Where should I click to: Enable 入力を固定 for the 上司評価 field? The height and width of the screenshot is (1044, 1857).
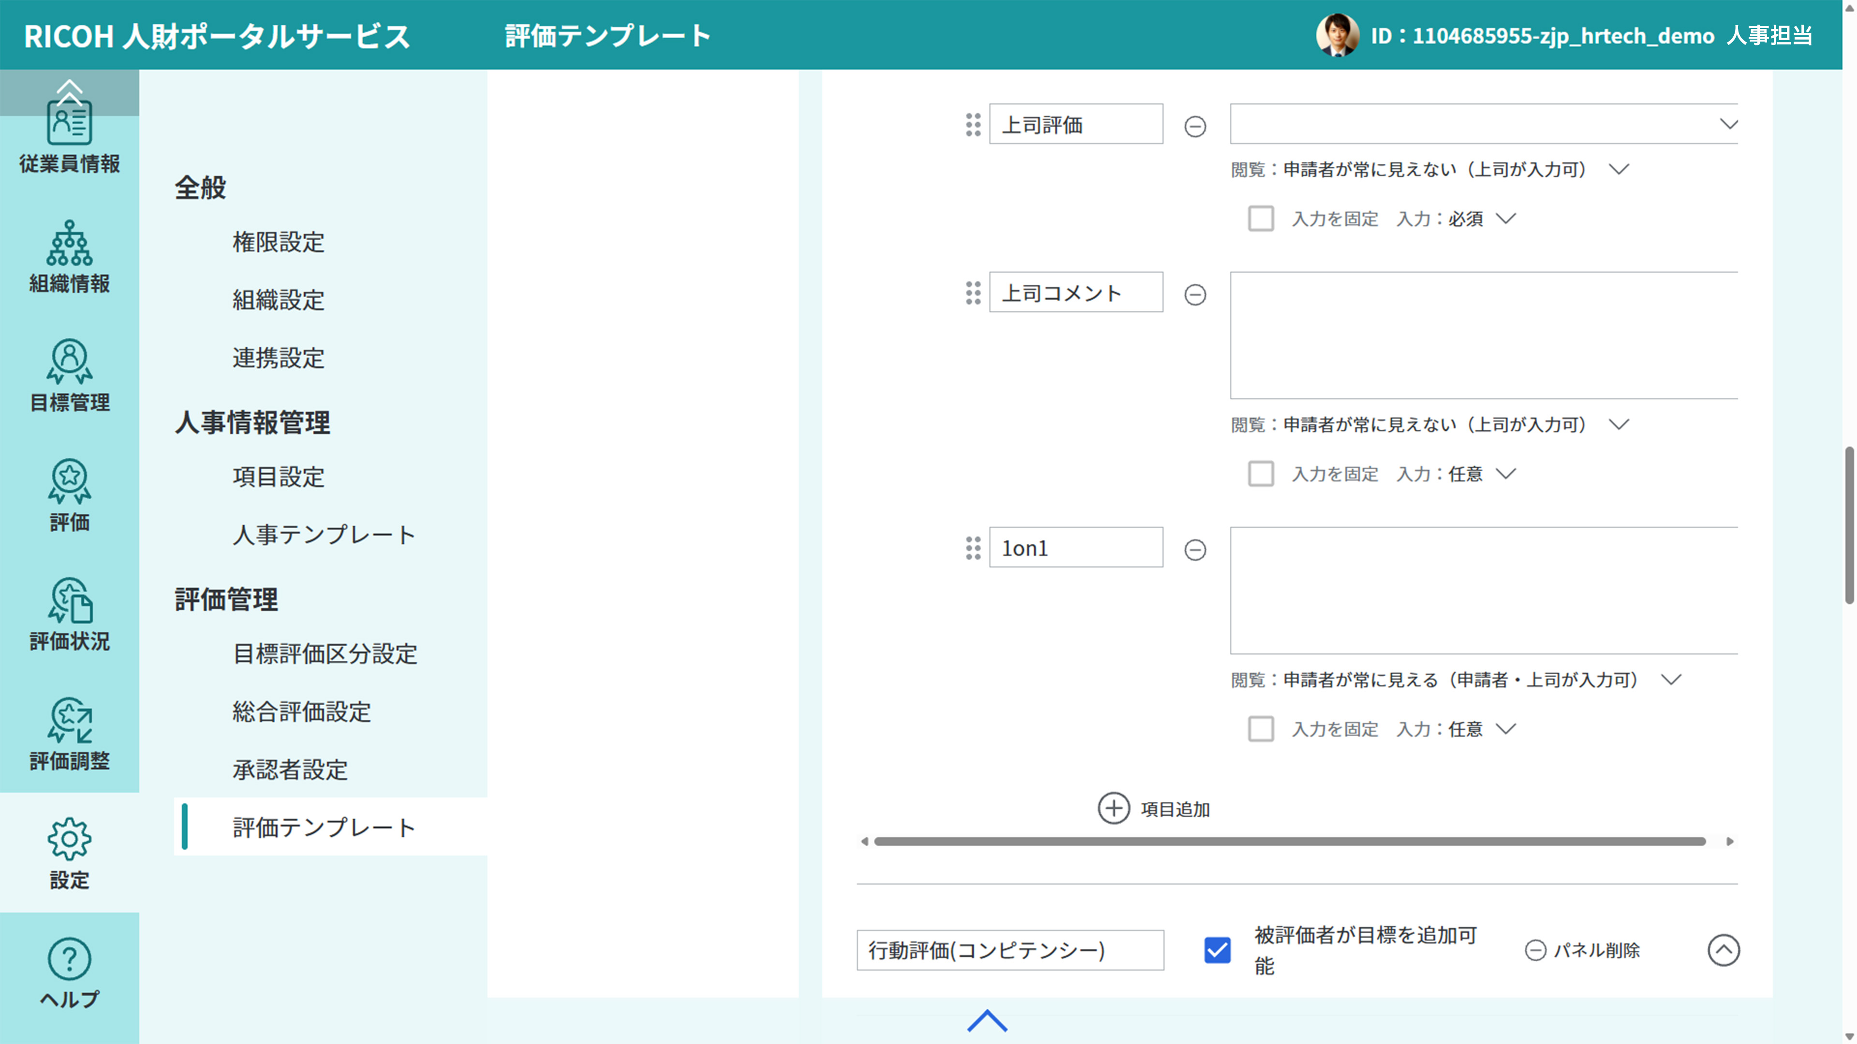[x=1262, y=218]
